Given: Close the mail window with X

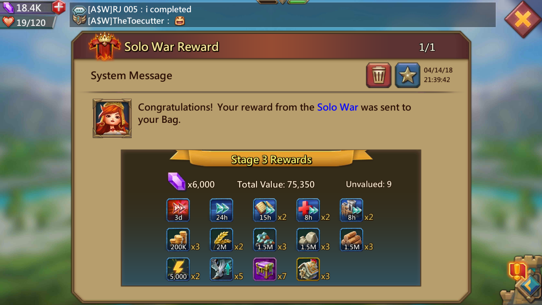Looking at the screenshot, I should [523, 19].
